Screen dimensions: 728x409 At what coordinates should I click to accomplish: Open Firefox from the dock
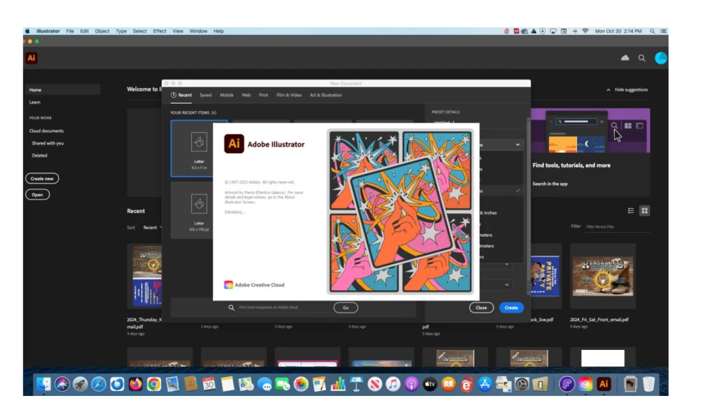(135, 385)
